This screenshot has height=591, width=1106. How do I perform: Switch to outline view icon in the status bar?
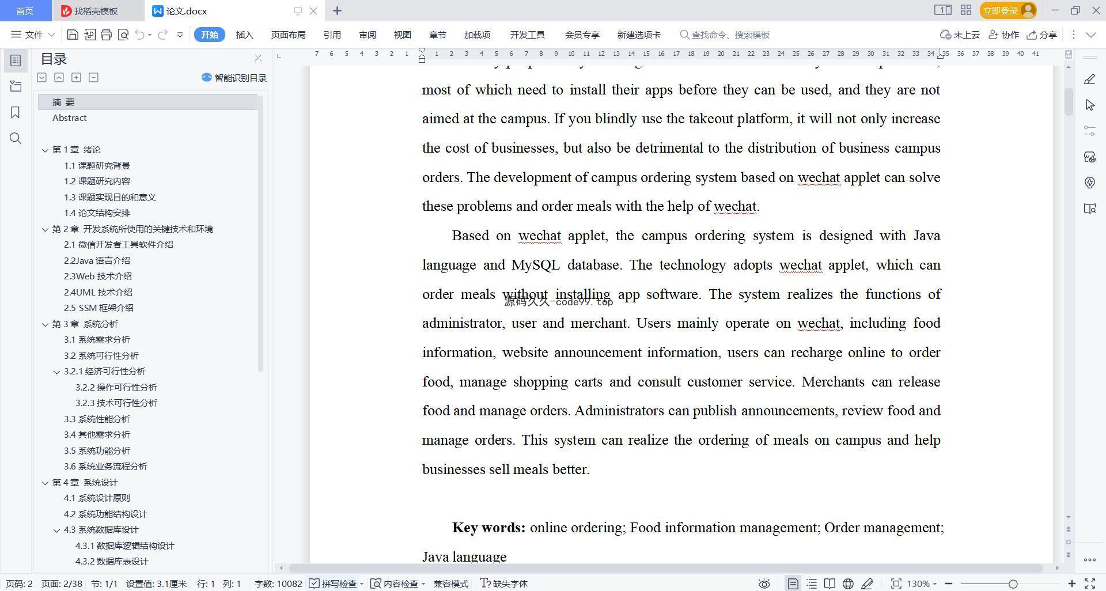pos(812,584)
